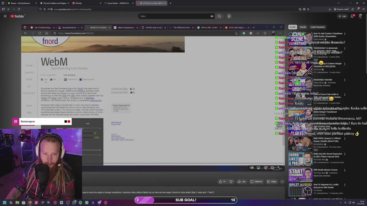Click the YouTube search magnifier button
The image size is (367, 206).
pos(219,16)
